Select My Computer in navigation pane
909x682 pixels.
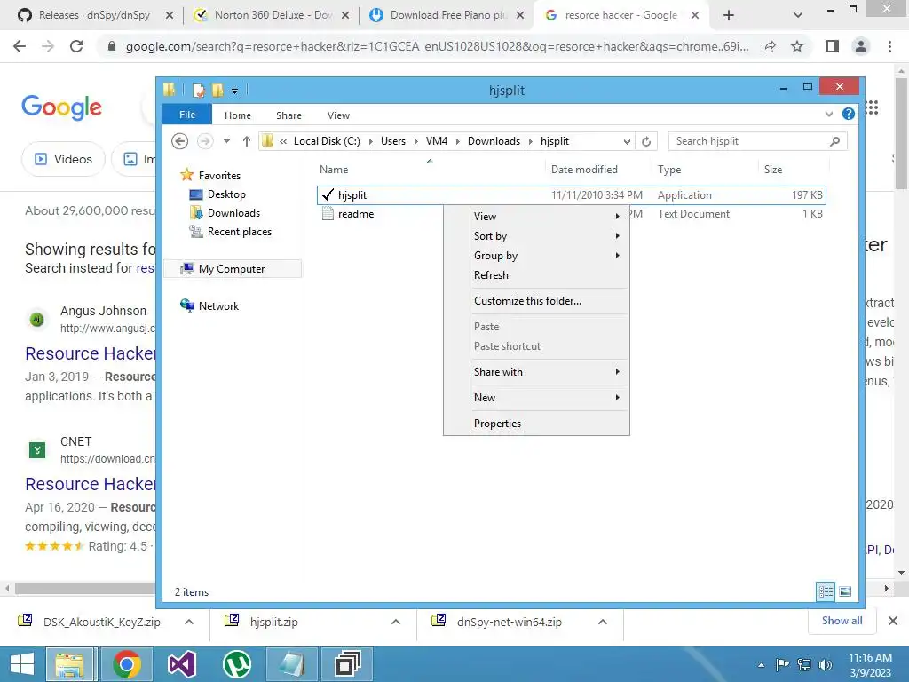232,268
